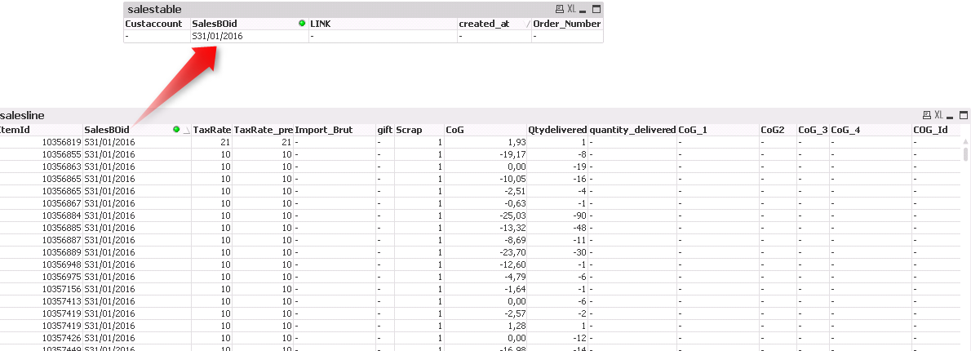Image resolution: width=971 pixels, height=351 pixels.
Task: Select SalesBOid cell in row 10356819
Action: pyautogui.click(x=109, y=142)
